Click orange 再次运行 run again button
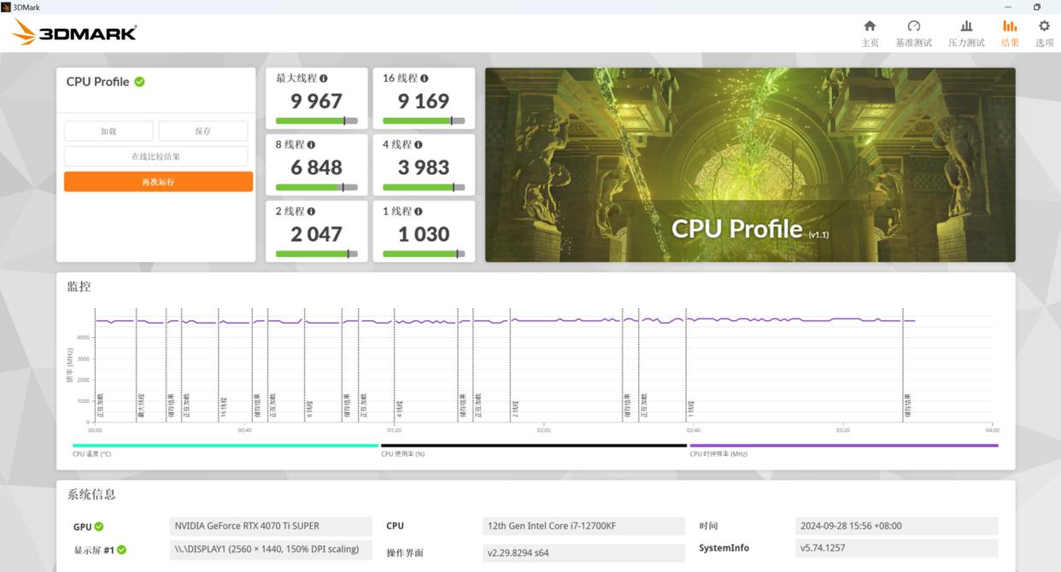 (x=158, y=182)
